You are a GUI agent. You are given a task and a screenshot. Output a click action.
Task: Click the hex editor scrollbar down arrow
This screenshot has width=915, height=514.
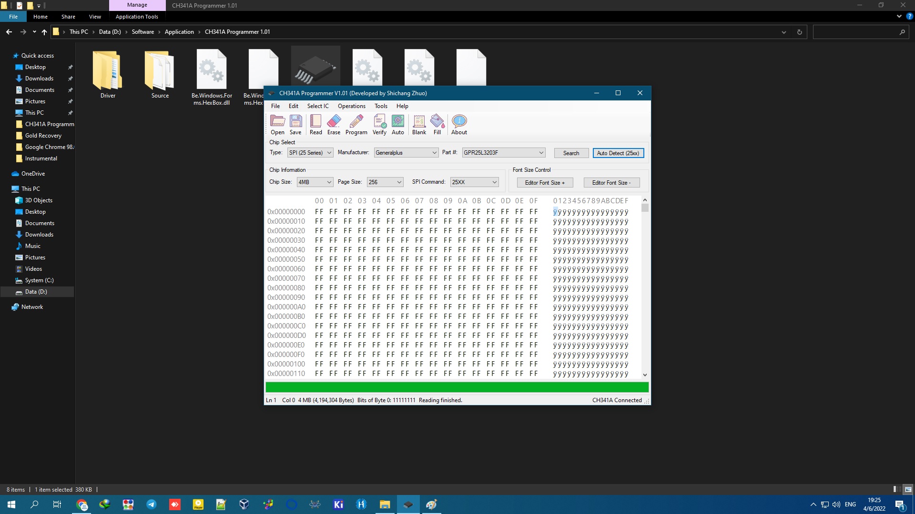pos(645,375)
